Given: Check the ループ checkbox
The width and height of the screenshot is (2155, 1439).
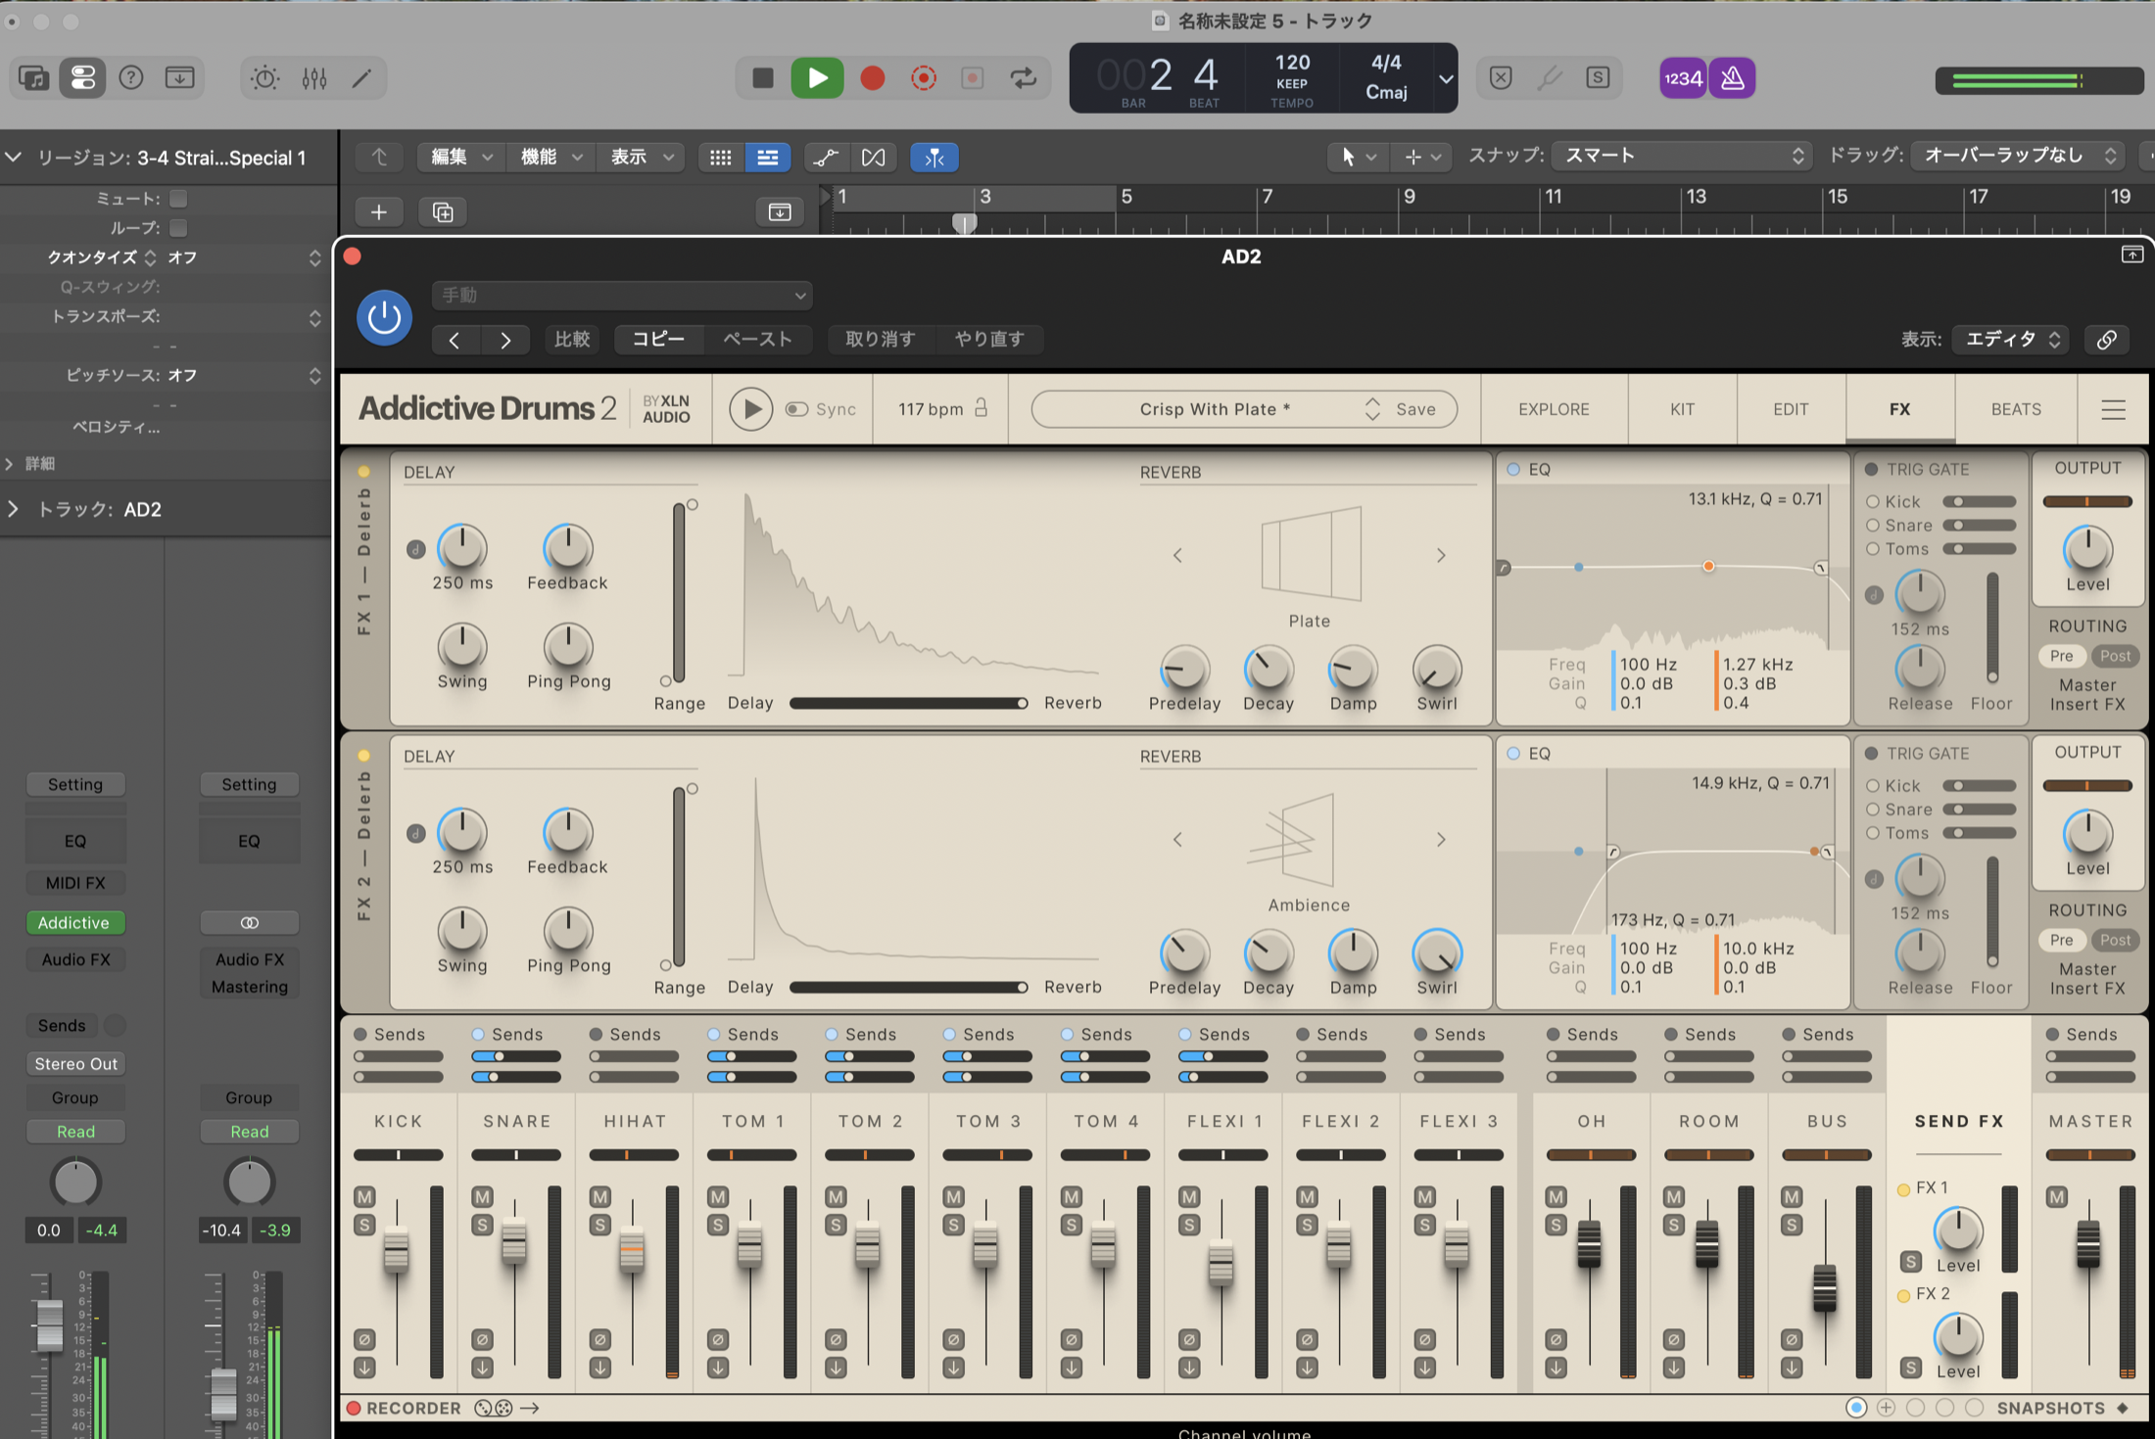Looking at the screenshot, I should (x=178, y=228).
